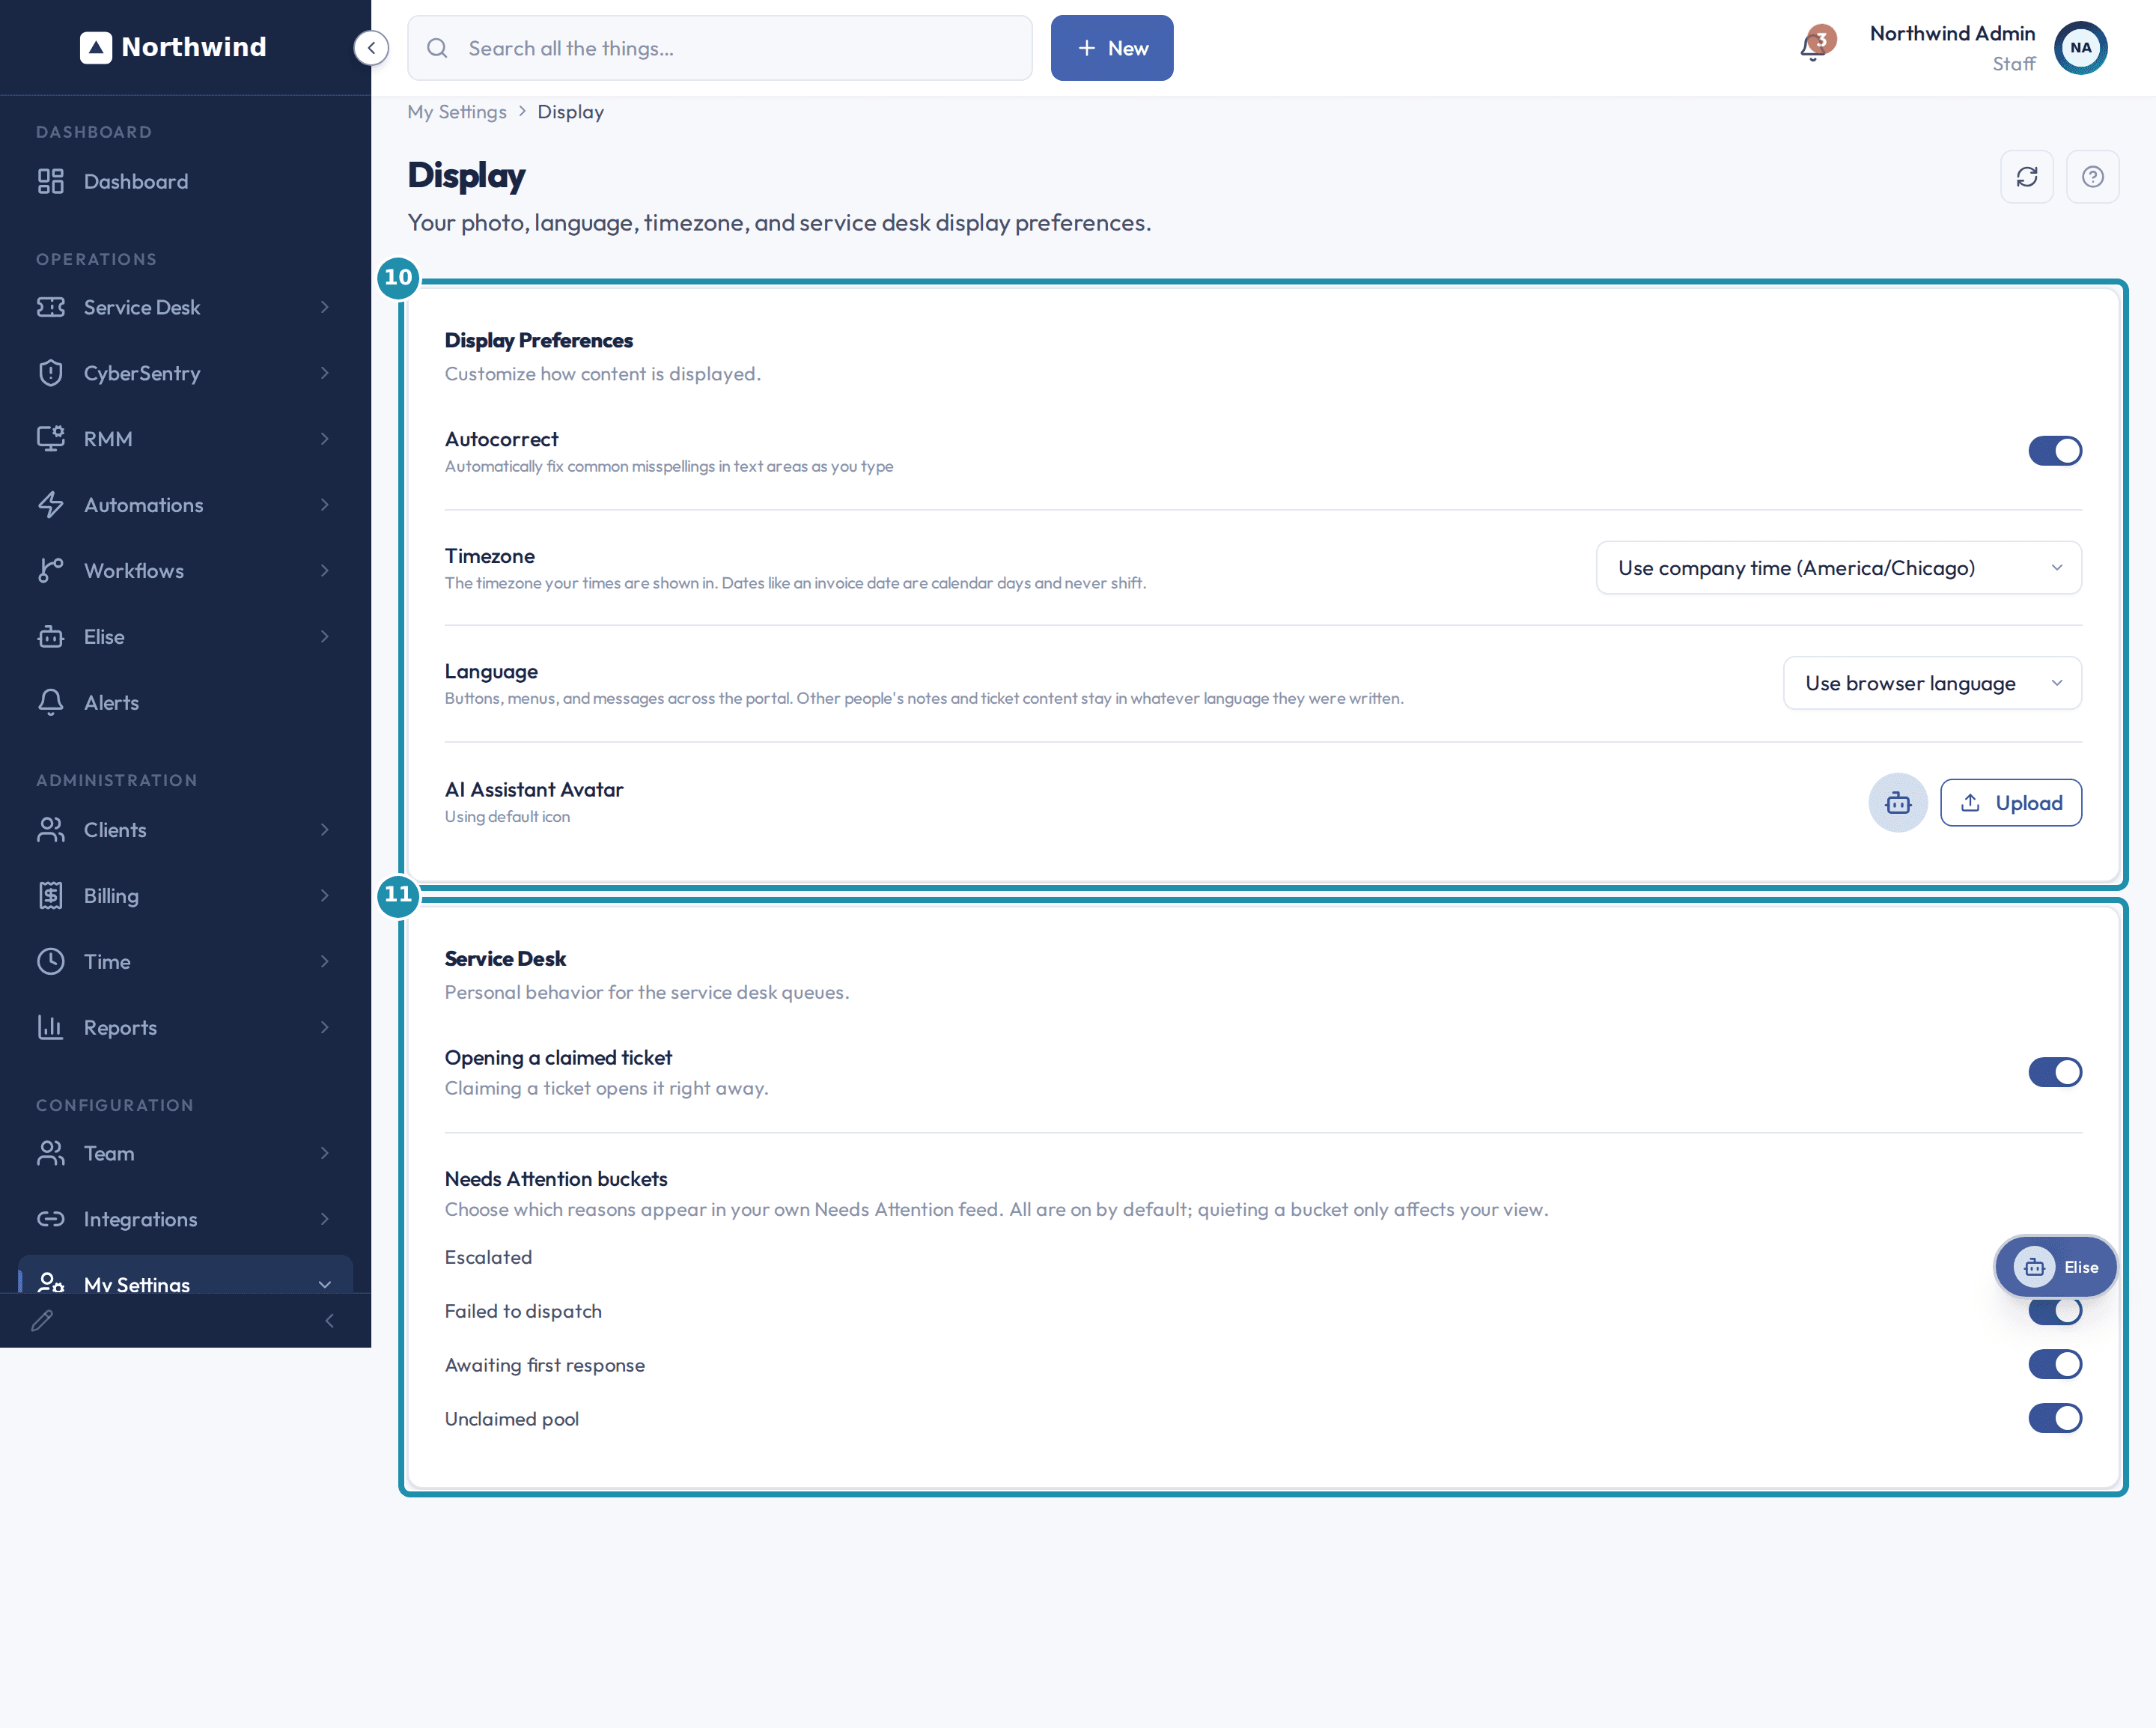Click the CyberSentry shield icon
The image size is (2156, 1728).
[x=51, y=373]
